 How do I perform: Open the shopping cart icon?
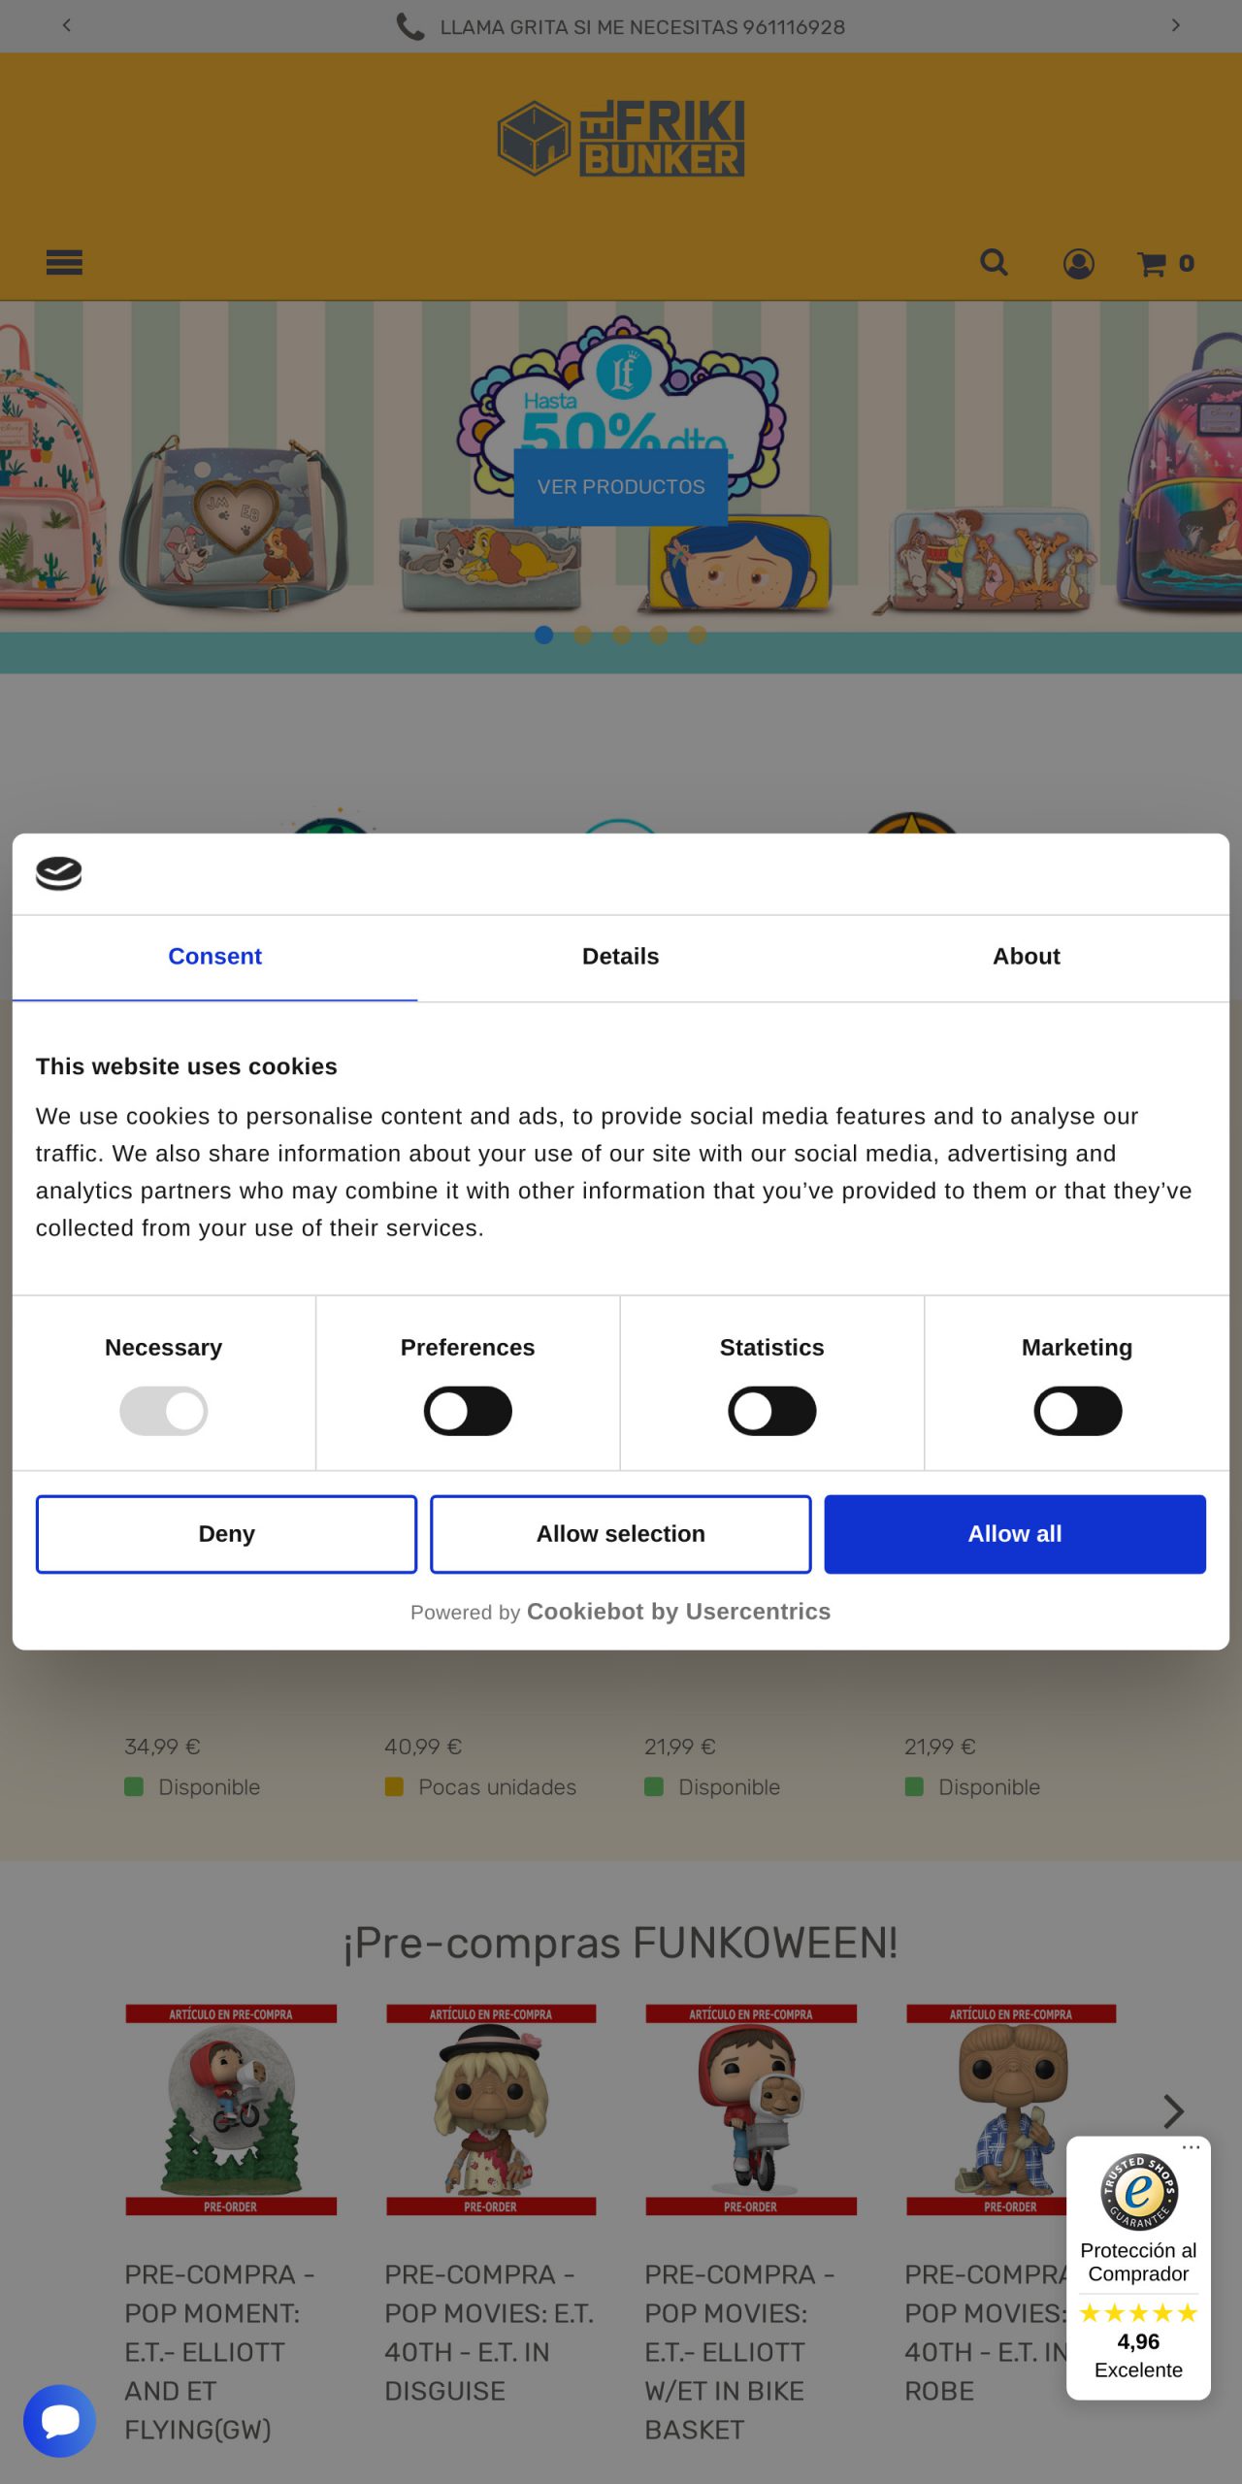(1163, 263)
